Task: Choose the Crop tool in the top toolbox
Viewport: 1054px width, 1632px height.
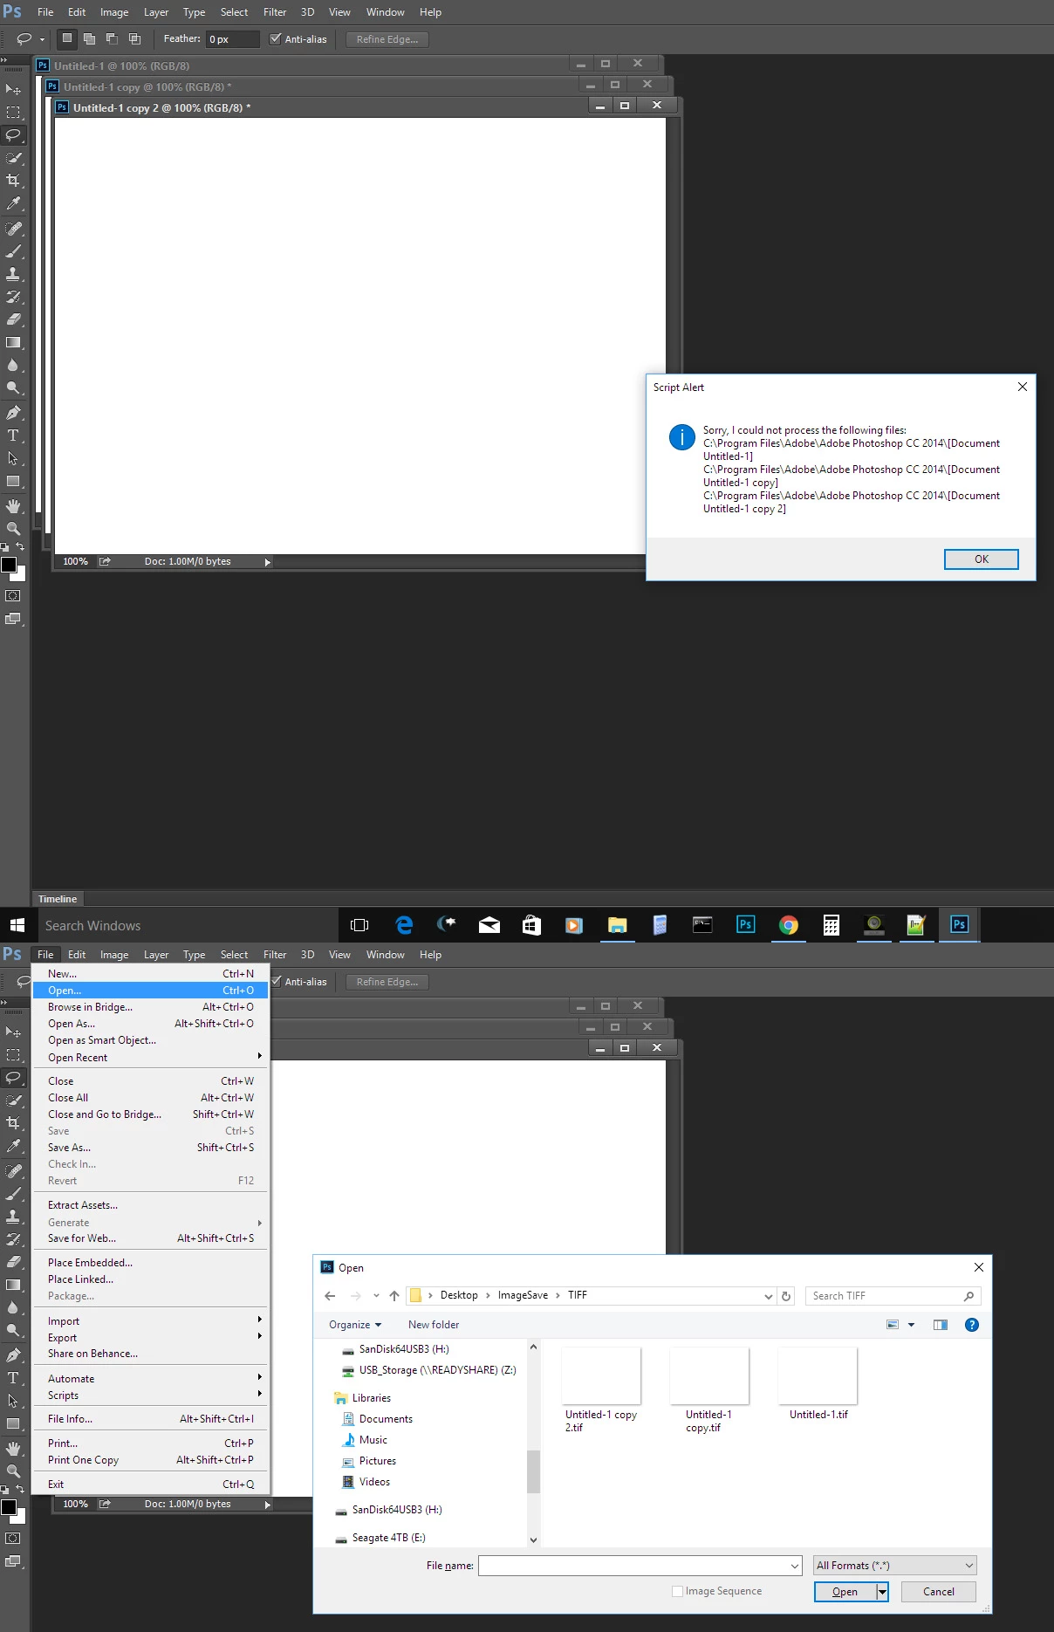Action: click(13, 181)
